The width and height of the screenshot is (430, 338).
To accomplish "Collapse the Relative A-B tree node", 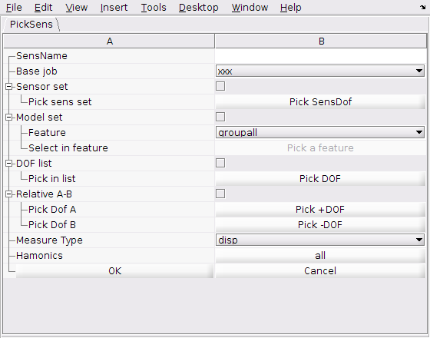I will [8, 194].
